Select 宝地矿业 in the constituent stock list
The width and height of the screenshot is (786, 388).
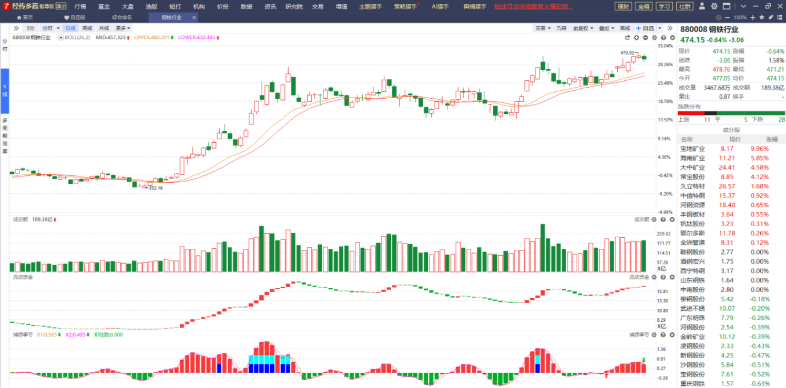coord(692,149)
